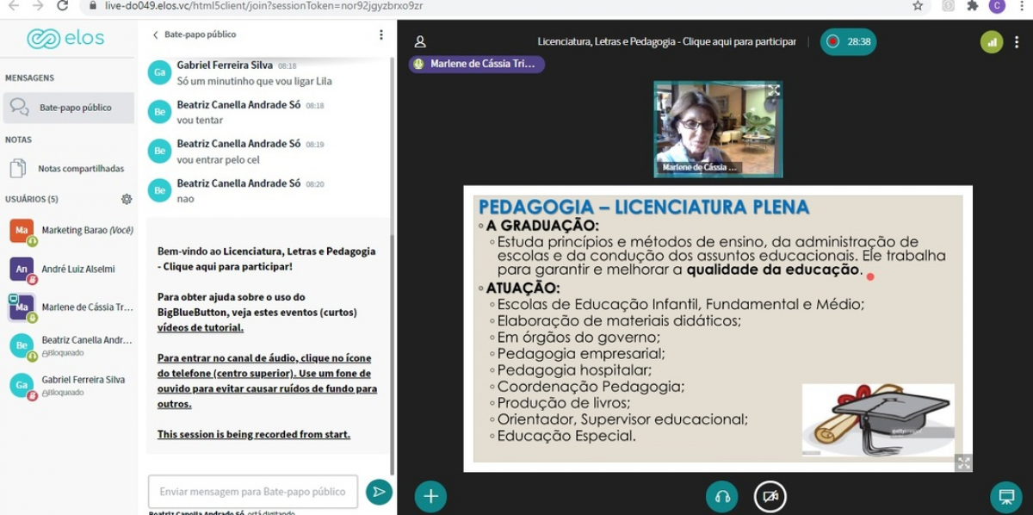This screenshot has width=1033, height=515.
Task: Hide public chat using back chevron
Action: [156, 35]
